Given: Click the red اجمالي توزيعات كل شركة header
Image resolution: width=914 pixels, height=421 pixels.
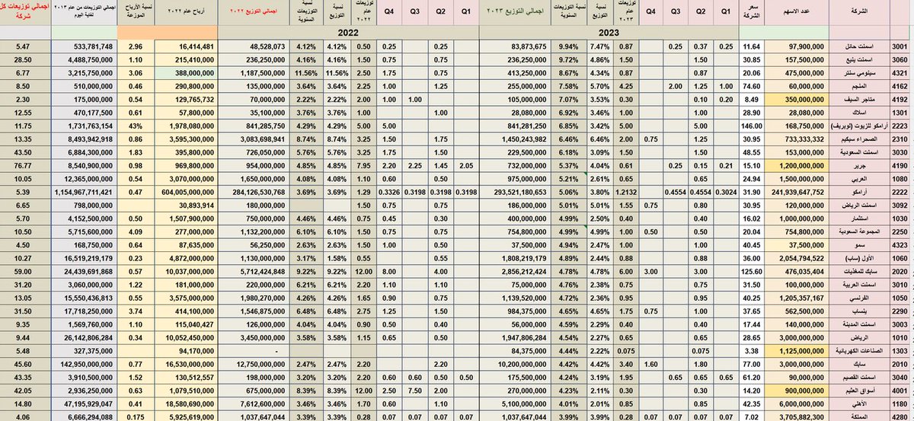Looking at the screenshot, I should pos(25,13).
